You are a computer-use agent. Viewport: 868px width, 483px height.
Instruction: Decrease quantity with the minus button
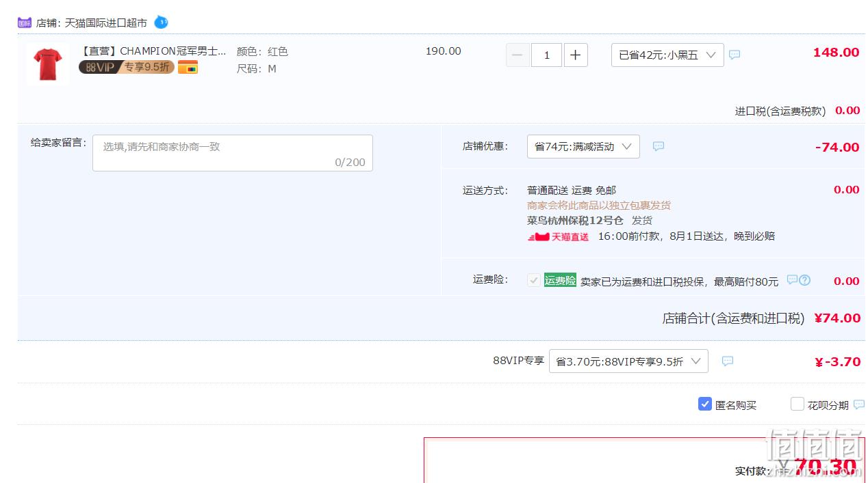(x=518, y=55)
